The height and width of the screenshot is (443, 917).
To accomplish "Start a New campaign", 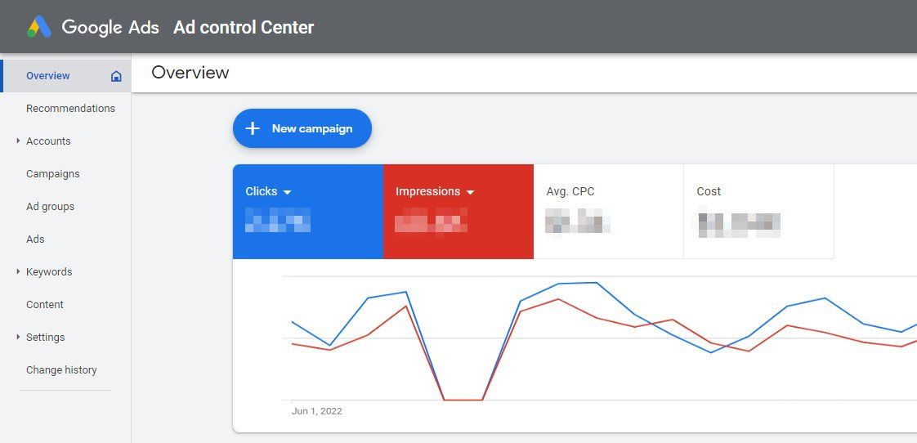I will point(302,128).
